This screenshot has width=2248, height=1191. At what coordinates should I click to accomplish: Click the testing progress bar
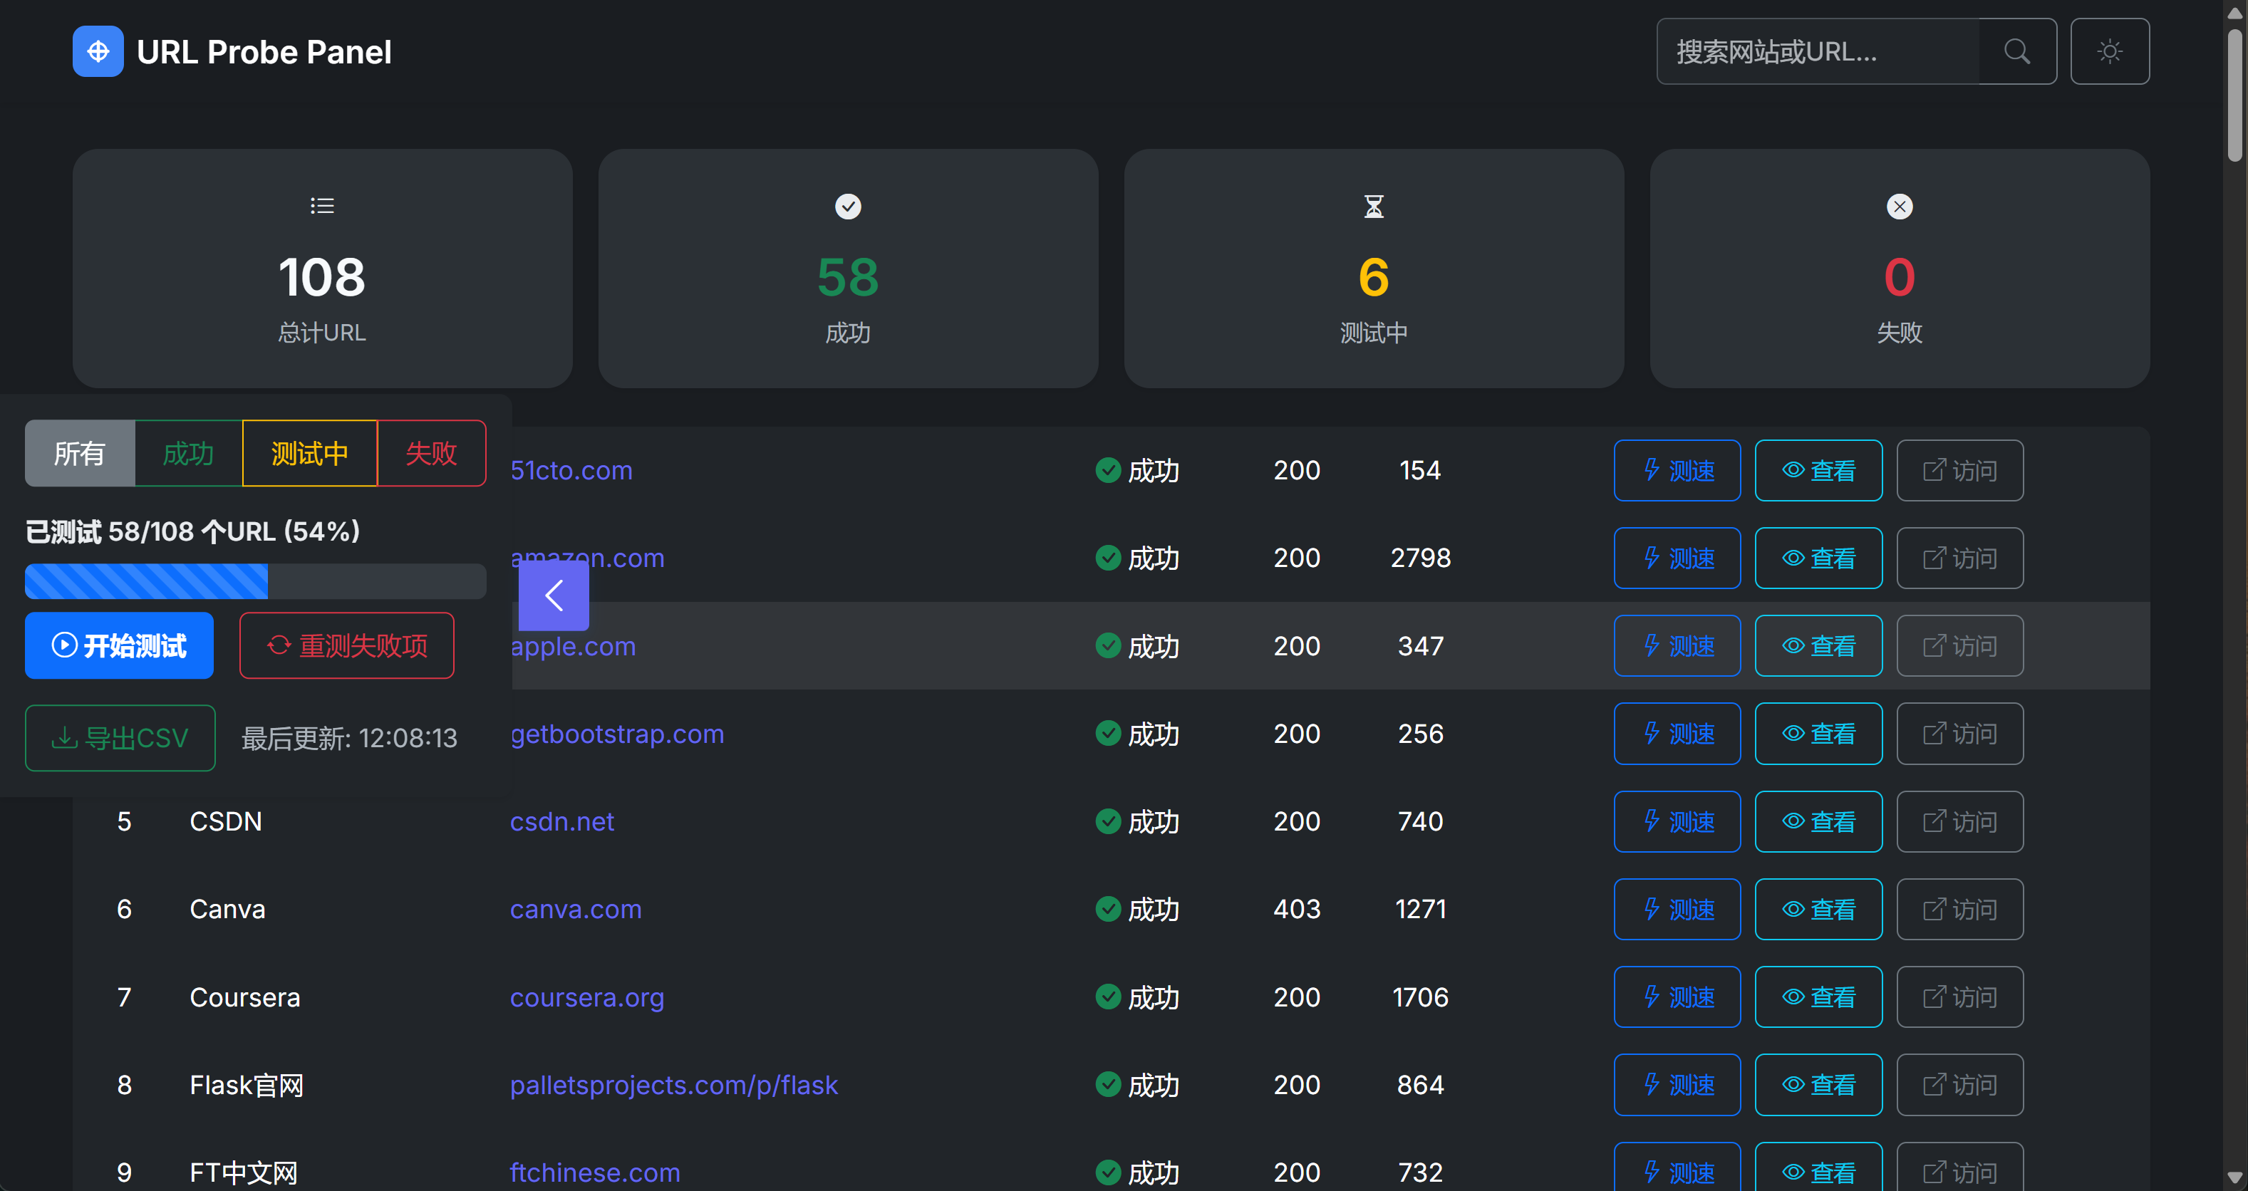[x=255, y=581]
